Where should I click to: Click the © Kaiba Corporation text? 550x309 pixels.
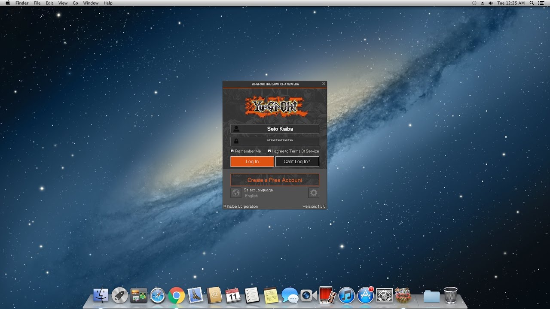[241, 206]
